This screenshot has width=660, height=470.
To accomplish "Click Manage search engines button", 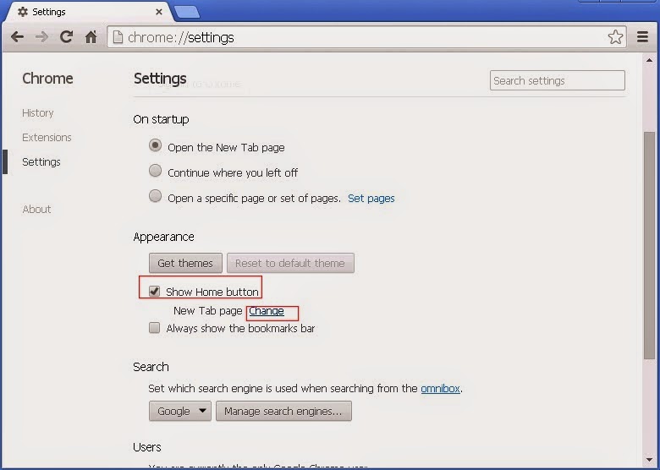I will click(x=283, y=411).
